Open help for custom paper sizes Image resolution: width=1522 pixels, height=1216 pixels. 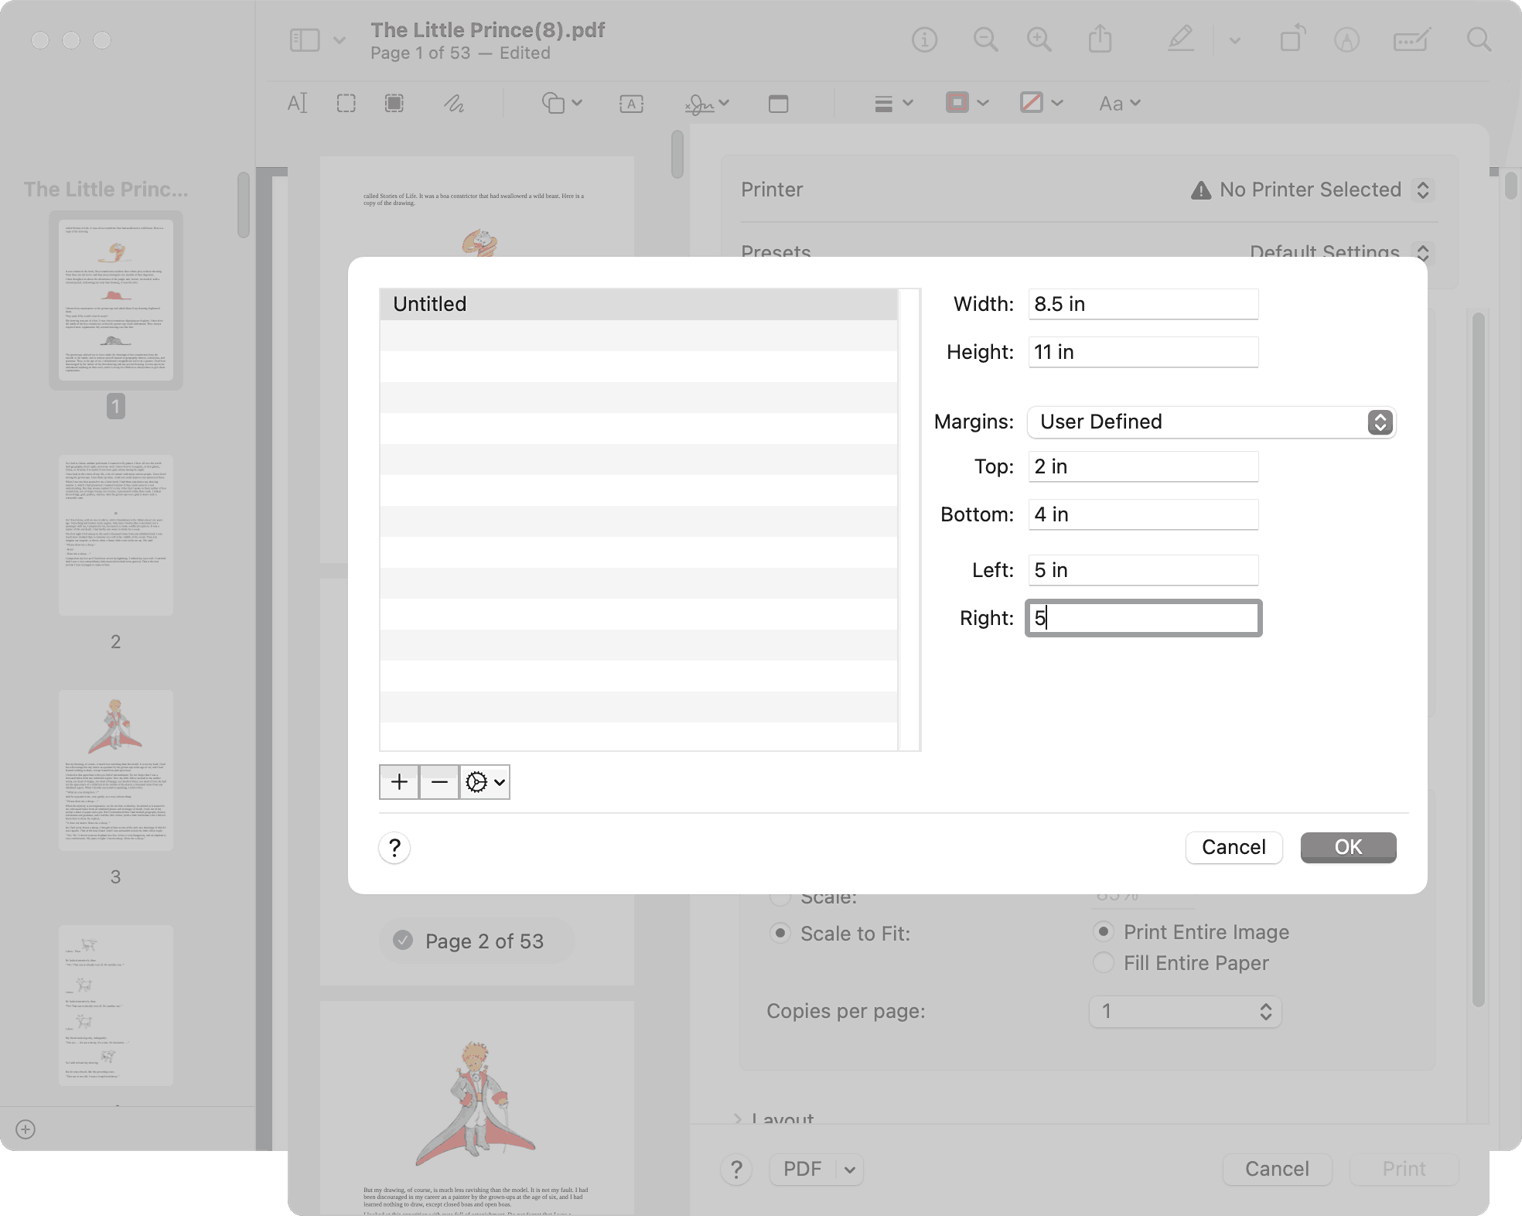point(394,848)
